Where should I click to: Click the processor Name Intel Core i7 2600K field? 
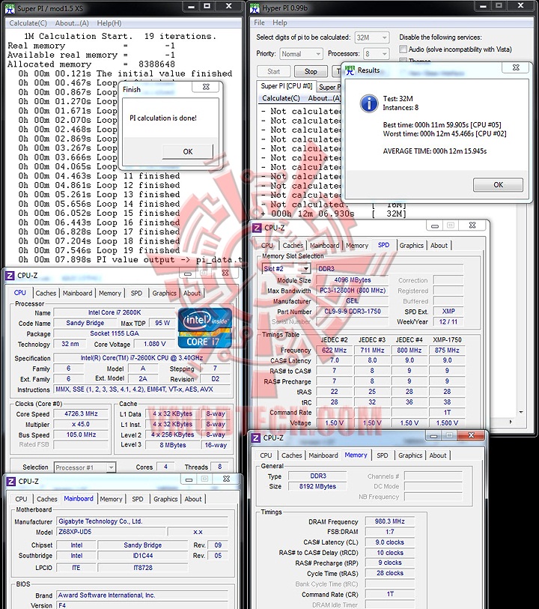coord(115,312)
